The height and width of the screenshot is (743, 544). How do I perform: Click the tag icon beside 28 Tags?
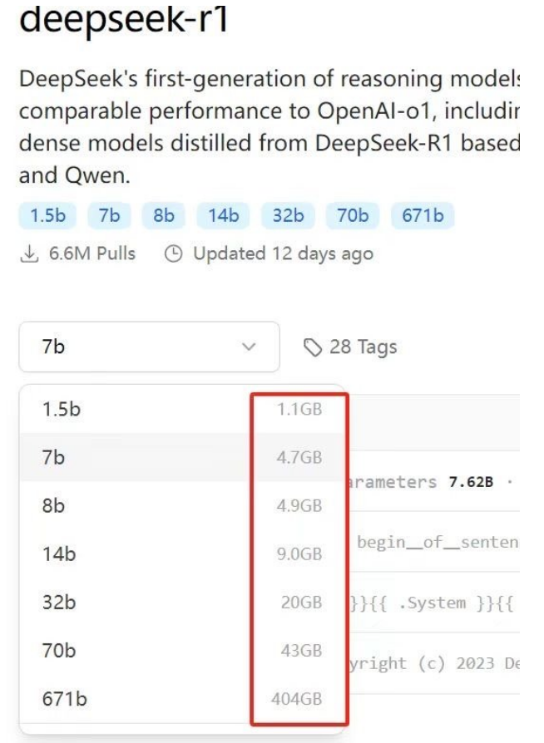(x=314, y=347)
